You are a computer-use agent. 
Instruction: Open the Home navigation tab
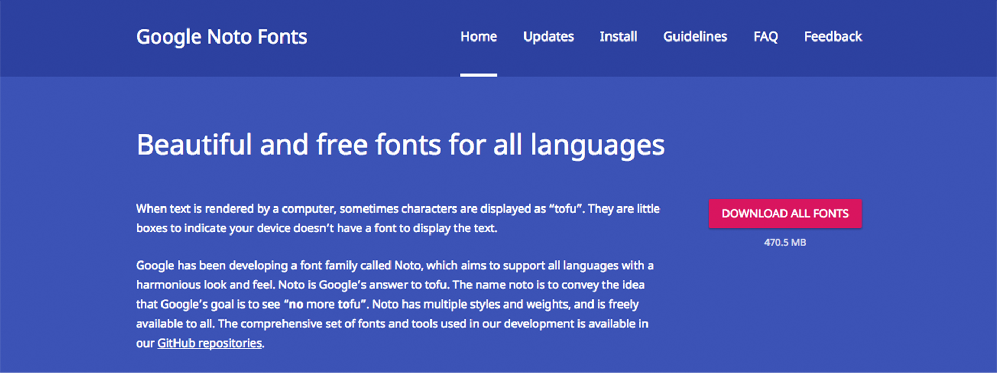478,37
